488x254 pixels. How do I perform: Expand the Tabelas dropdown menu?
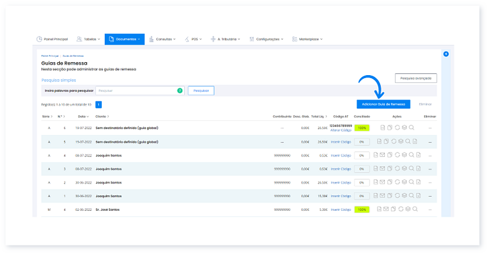85,39
